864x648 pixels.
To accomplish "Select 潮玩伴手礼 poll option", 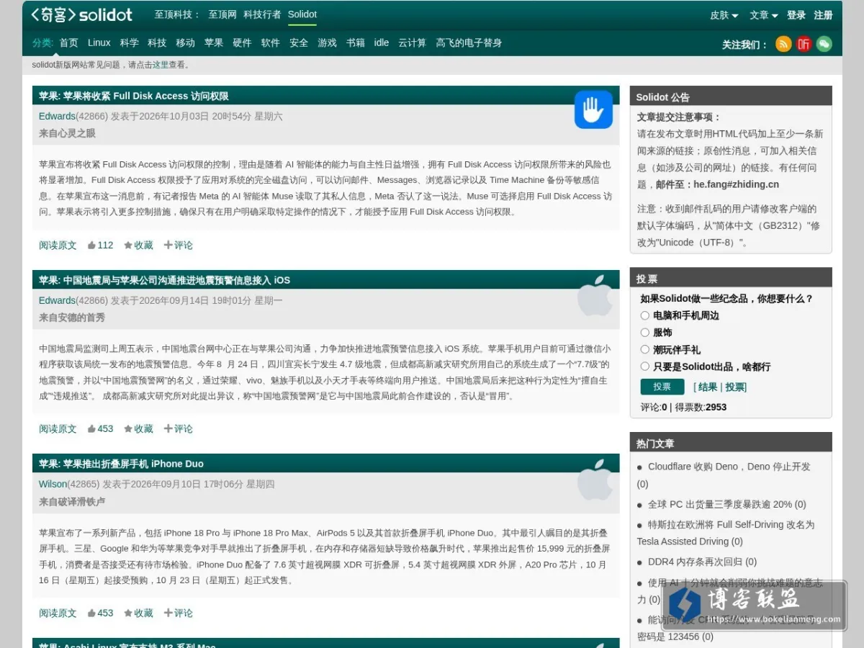I will coord(645,349).
